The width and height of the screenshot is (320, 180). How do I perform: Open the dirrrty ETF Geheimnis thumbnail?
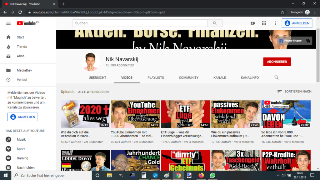(186, 160)
